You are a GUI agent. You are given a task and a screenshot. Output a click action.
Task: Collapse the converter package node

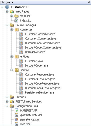[x=12, y=29]
